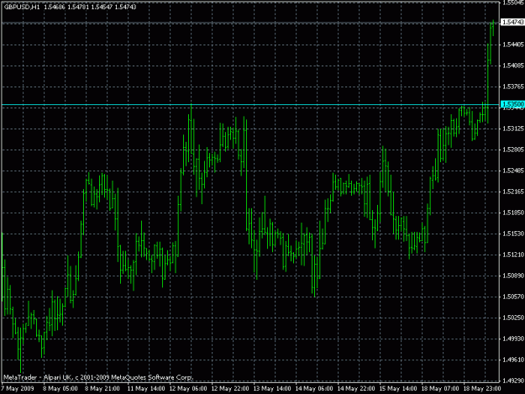The width and height of the screenshot is (525, 394).
Task: Click the high value 1.54781 in header
Action: point(78,7)
